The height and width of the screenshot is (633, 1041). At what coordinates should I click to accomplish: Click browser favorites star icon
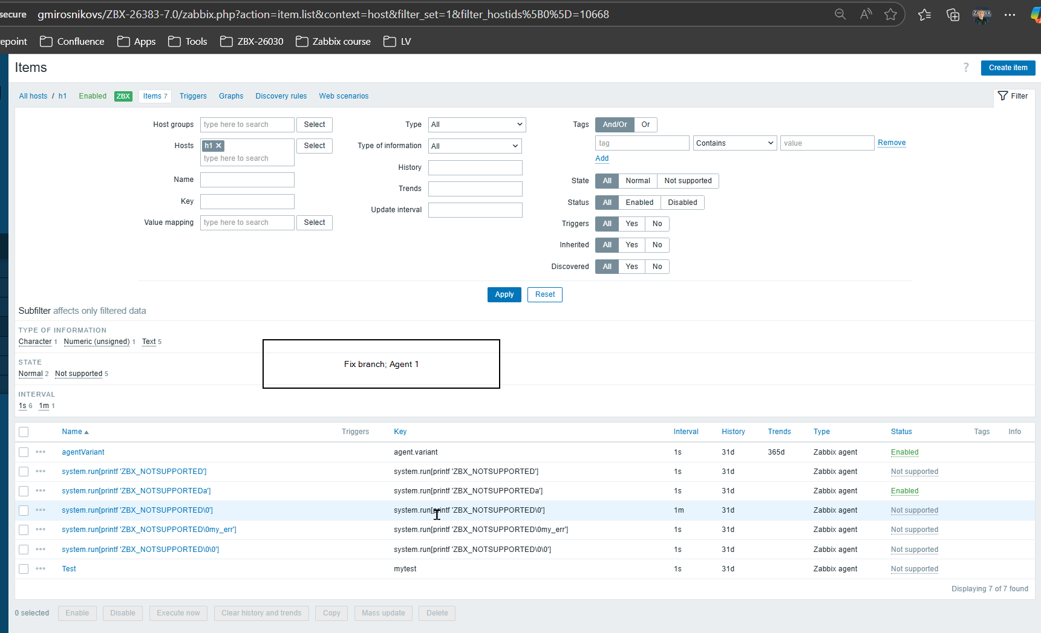(890, 15)
